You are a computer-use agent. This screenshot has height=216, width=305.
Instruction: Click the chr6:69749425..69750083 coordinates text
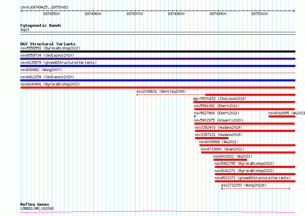point(44,8)
